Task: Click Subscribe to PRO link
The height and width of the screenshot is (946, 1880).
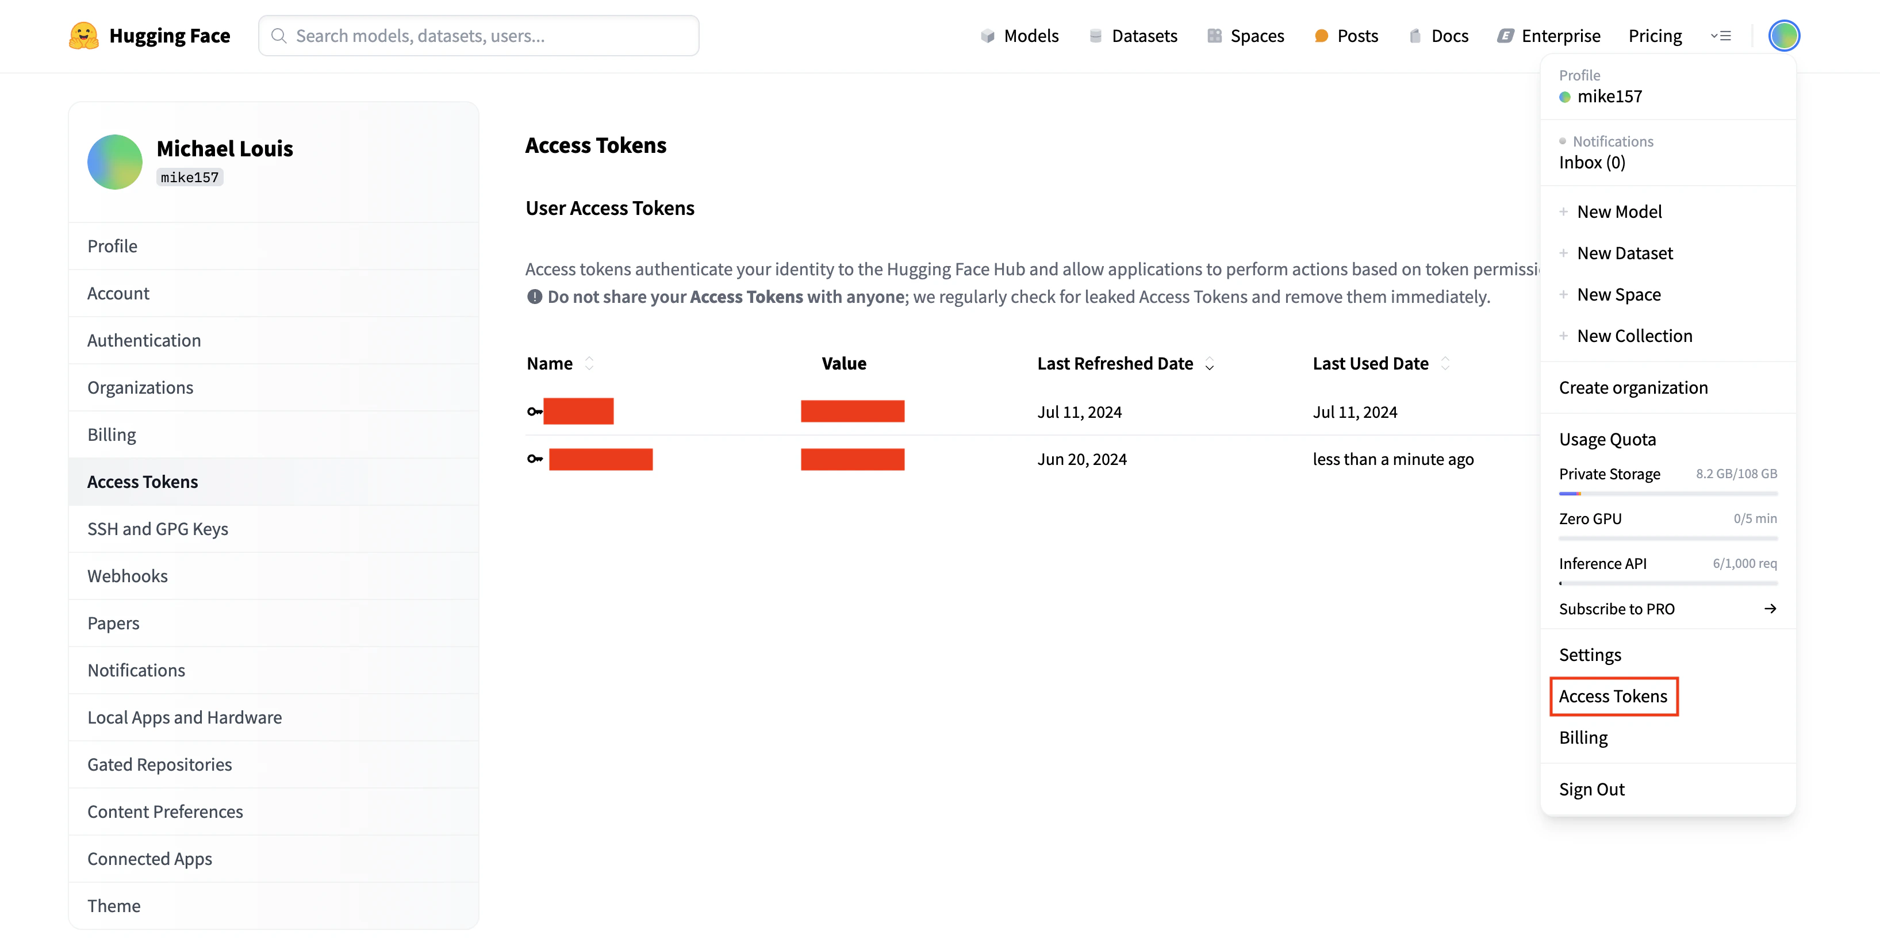Action: pyautogui.click(x=1617, y=609)
